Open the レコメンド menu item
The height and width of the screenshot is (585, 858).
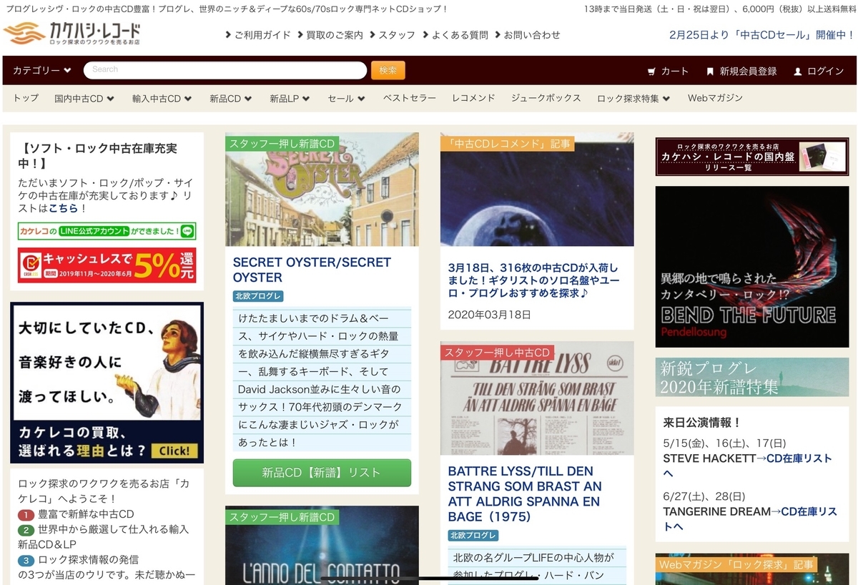[473, 98]
